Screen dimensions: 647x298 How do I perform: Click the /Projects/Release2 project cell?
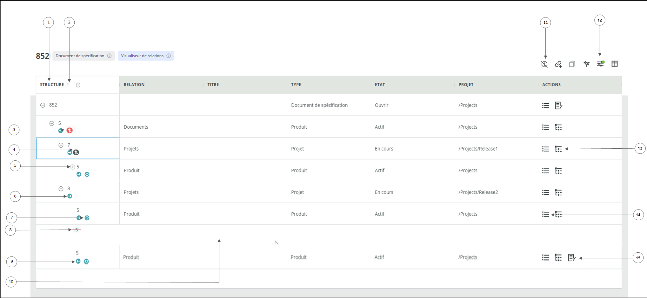point(478,192)
